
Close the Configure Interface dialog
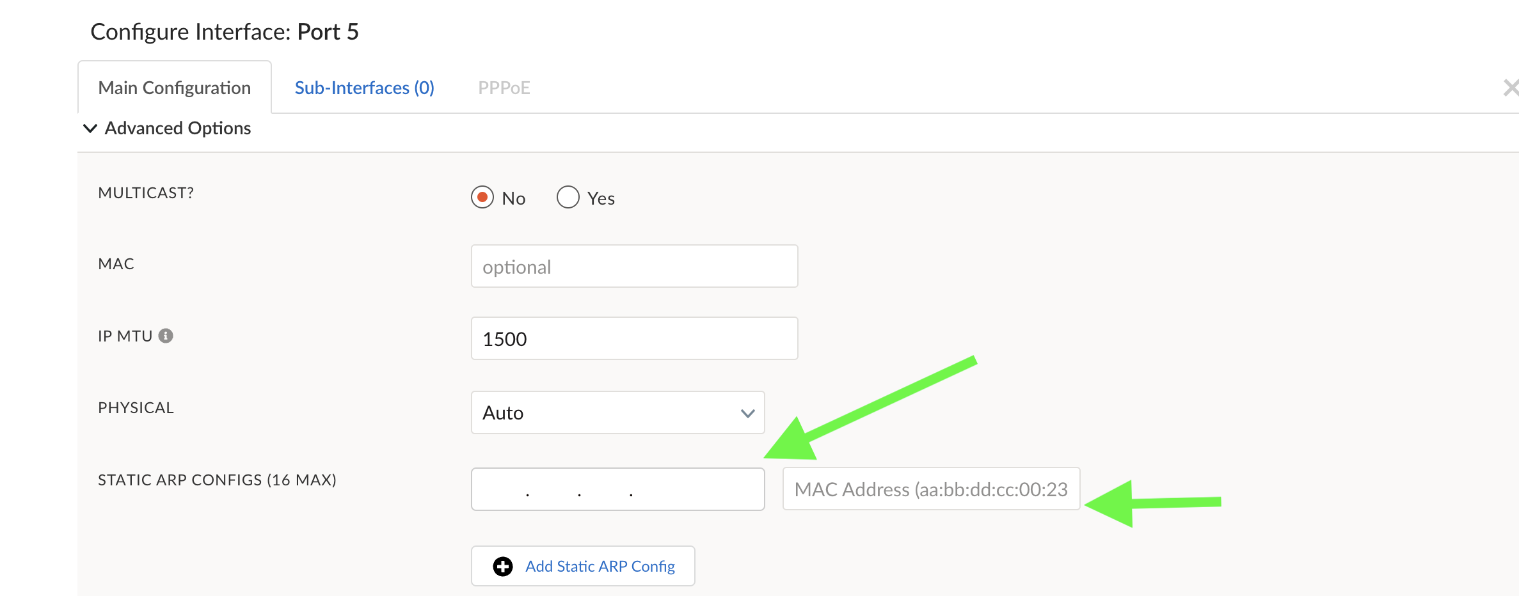[x=1511, y=88]
